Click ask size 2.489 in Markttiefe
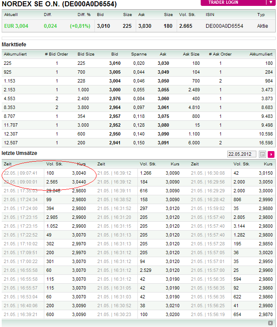The width and height of the screenshot is (277, 327). [x=194, y=90]
